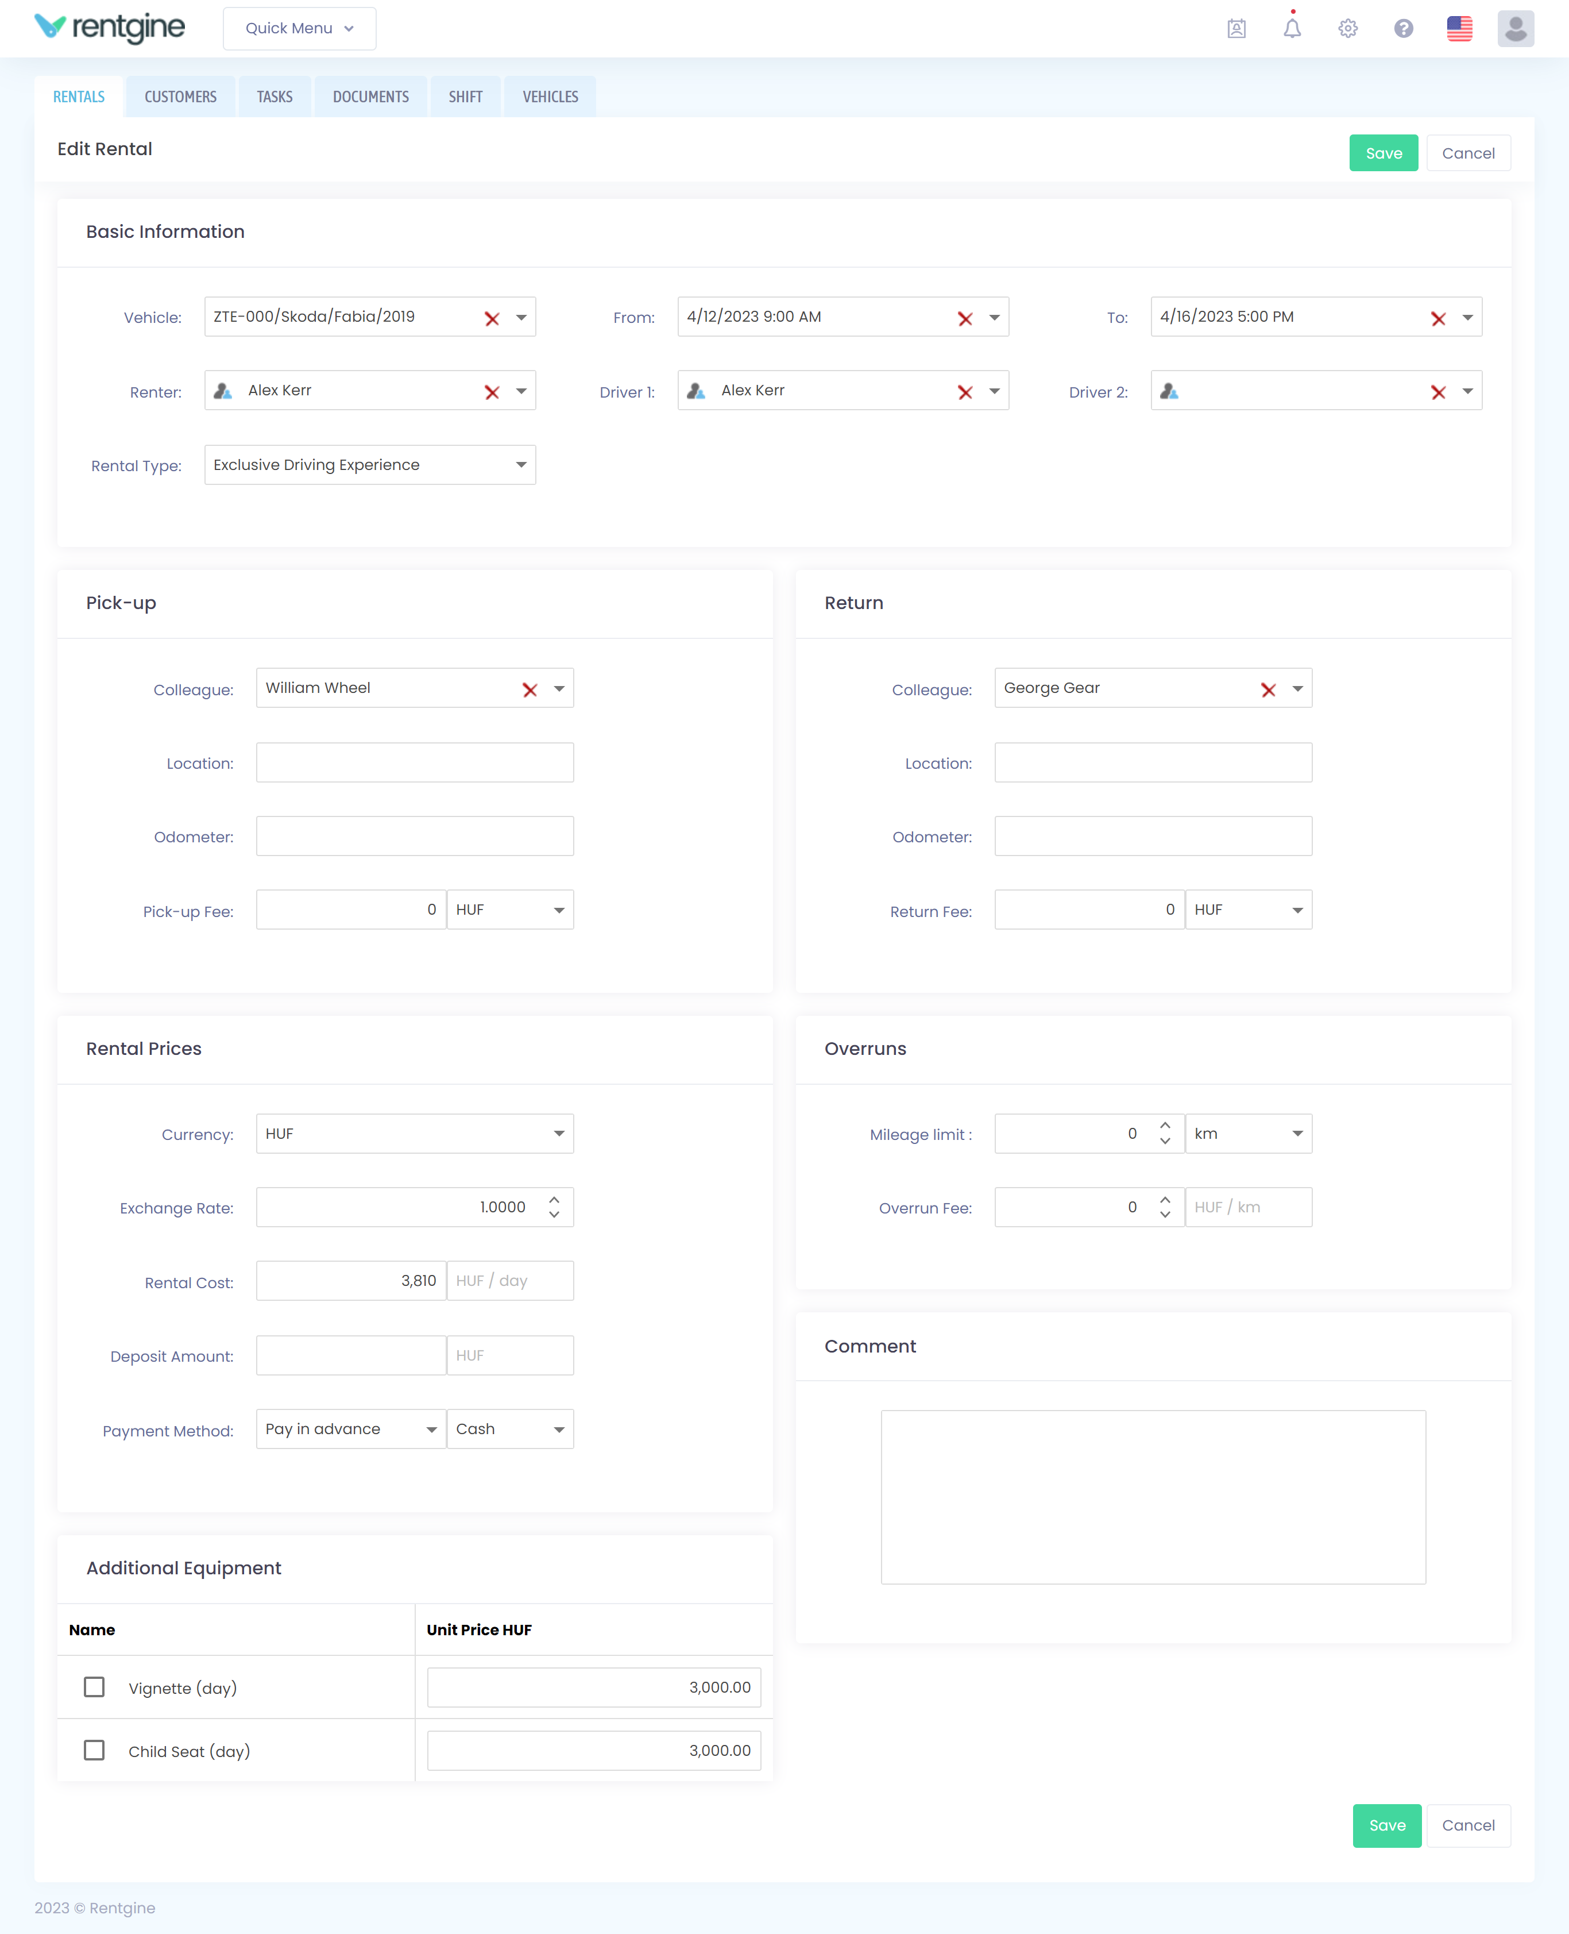Click into the Comment text area

coord(1153,1496)
